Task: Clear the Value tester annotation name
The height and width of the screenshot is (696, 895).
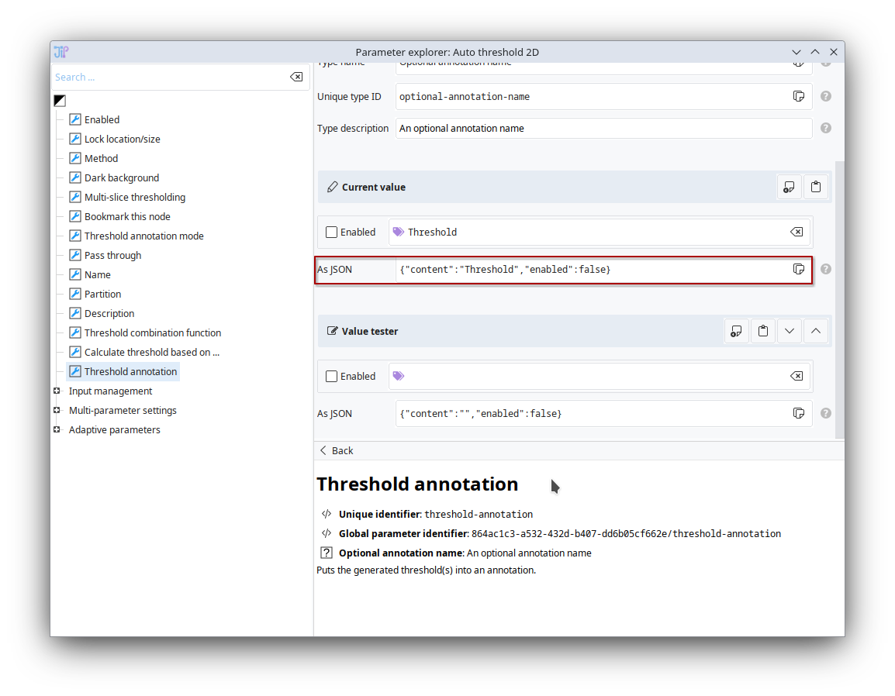Action: pos(797,377)
